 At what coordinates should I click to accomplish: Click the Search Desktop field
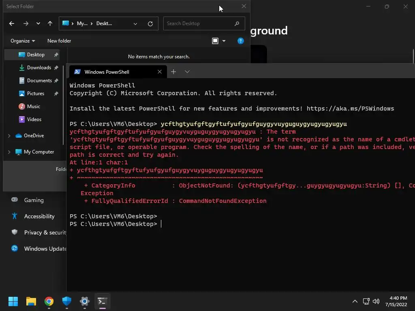coord(204,23)
